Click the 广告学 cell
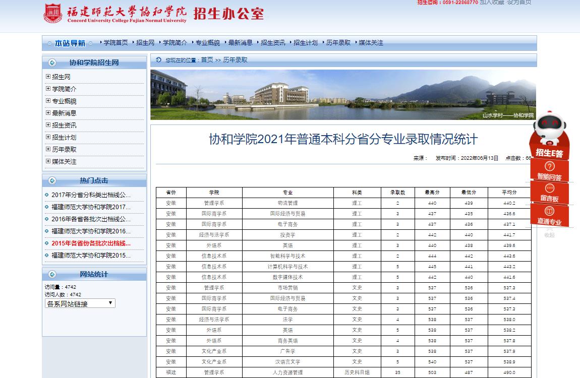 288,351
